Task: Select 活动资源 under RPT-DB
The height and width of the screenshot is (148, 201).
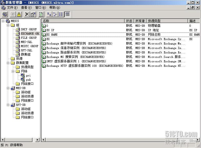Action: click(x=27, y=113)
